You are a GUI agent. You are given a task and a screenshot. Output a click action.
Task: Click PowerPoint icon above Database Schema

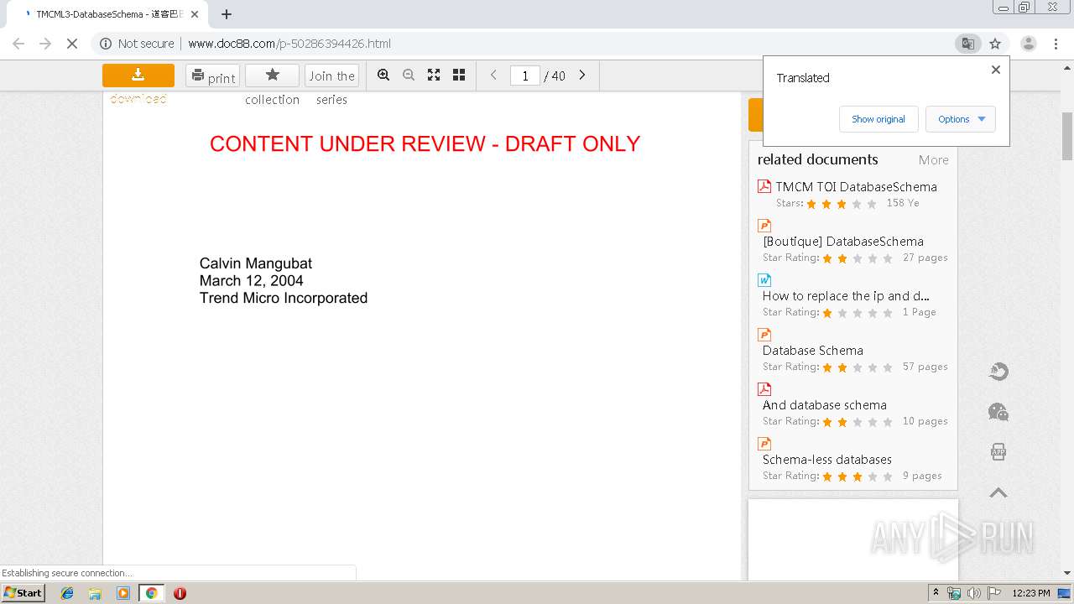point(764,334)
